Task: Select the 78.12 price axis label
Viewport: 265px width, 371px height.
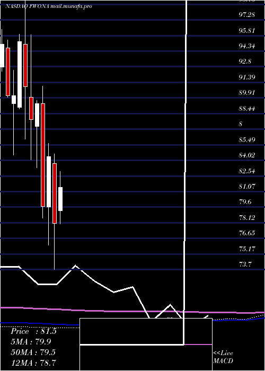Action: tap(247, 217)
